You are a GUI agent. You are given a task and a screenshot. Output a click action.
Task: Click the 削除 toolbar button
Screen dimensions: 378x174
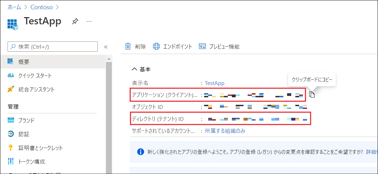pos(135,47)
